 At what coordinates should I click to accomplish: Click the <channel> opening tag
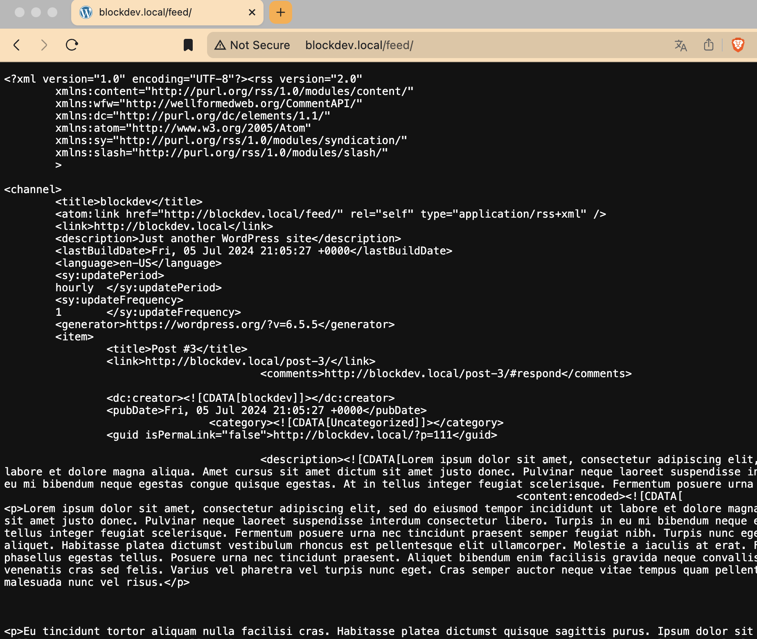33,189
